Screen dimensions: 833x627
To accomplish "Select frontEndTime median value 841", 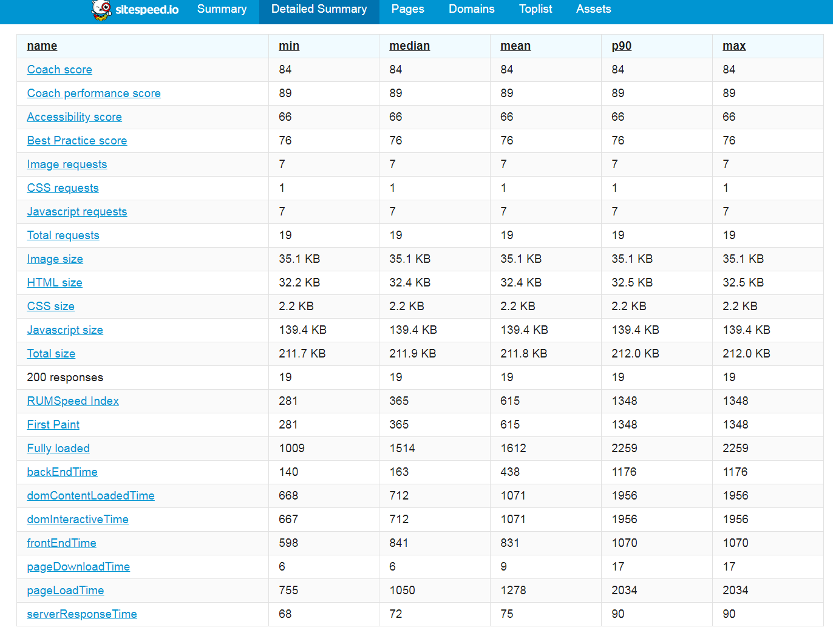I will point(399,543).
